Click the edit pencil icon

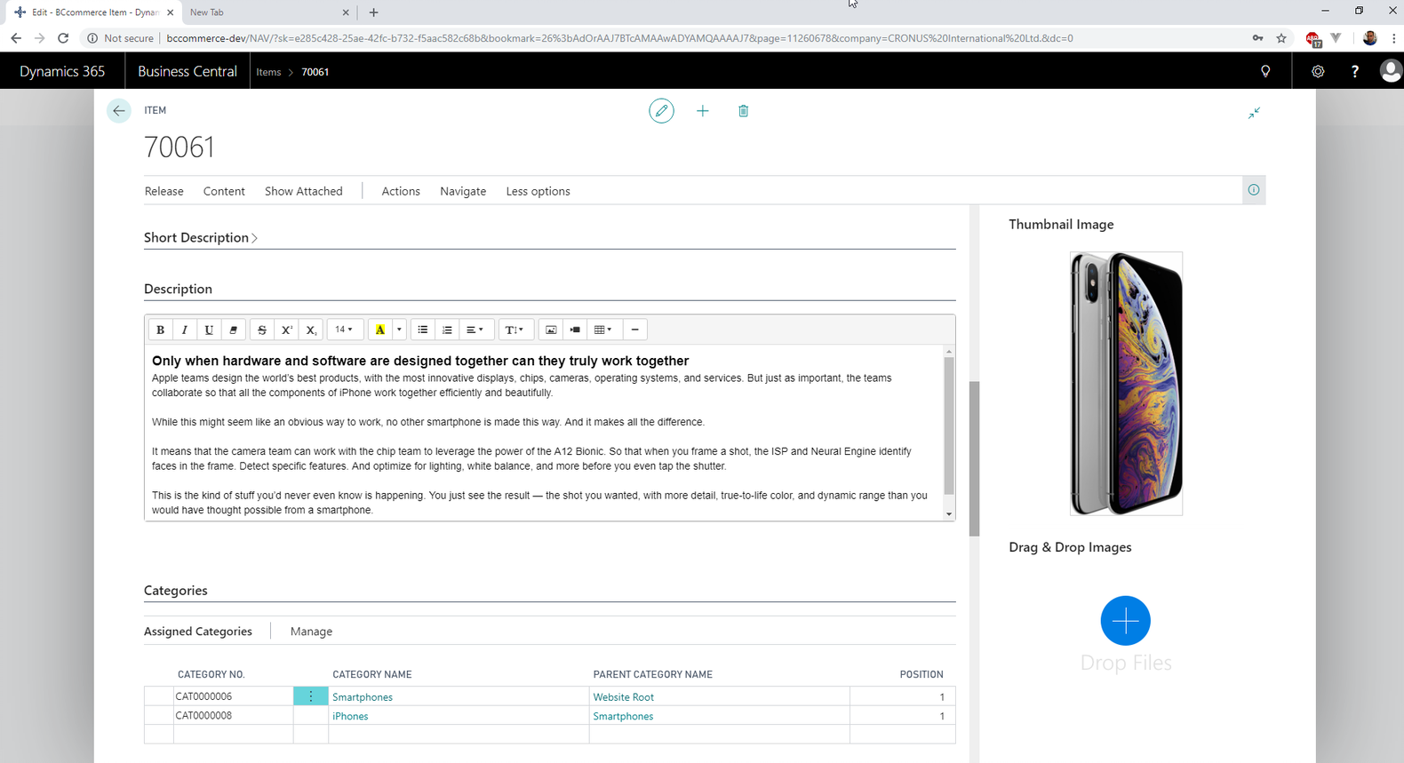pyautogui.click(x=661, y=111)
